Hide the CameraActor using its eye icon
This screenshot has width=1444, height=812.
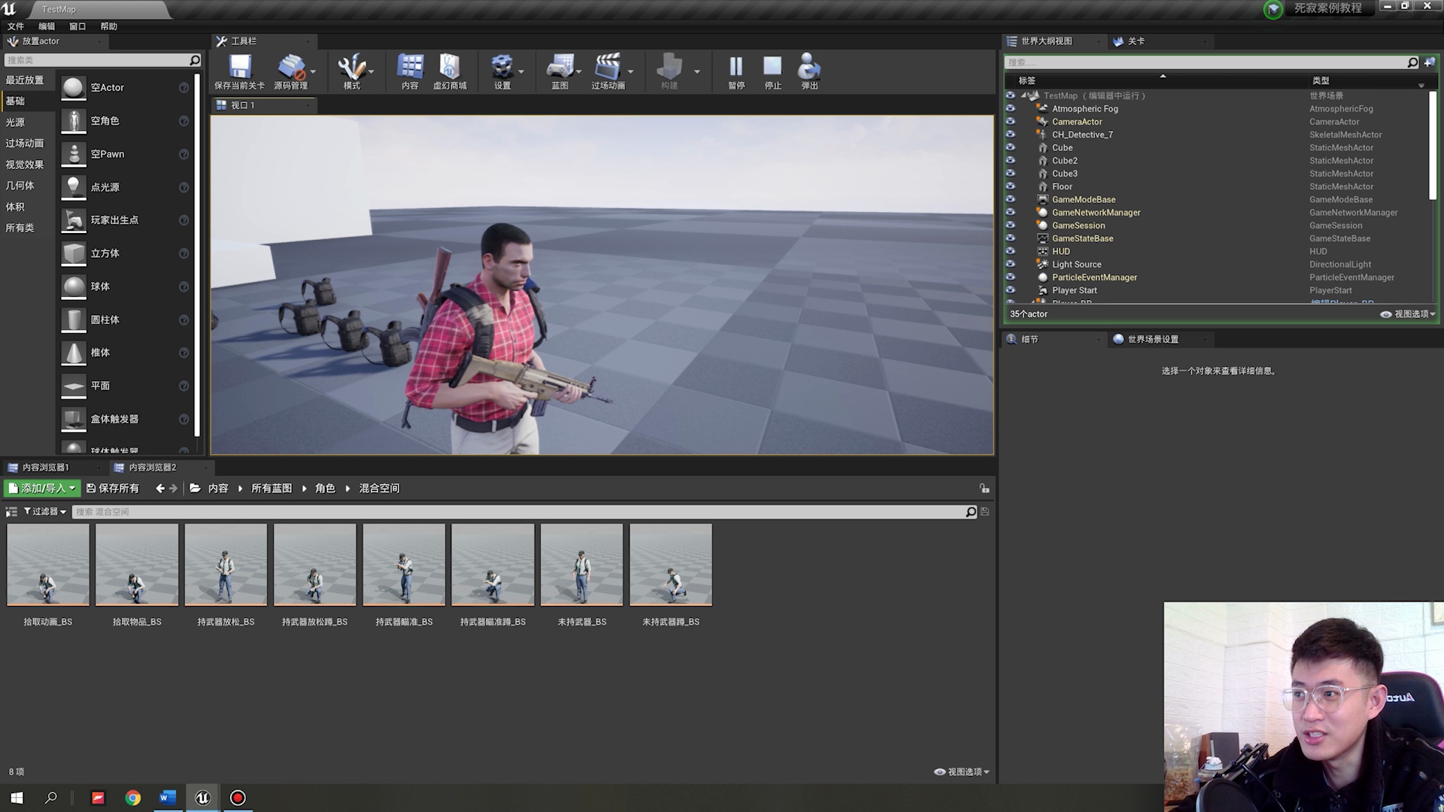[x=1010, y=122]
